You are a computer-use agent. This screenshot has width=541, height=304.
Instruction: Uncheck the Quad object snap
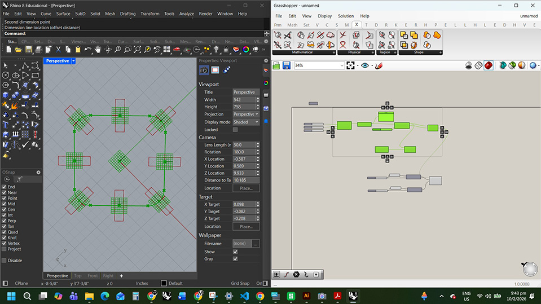[5, 232]
